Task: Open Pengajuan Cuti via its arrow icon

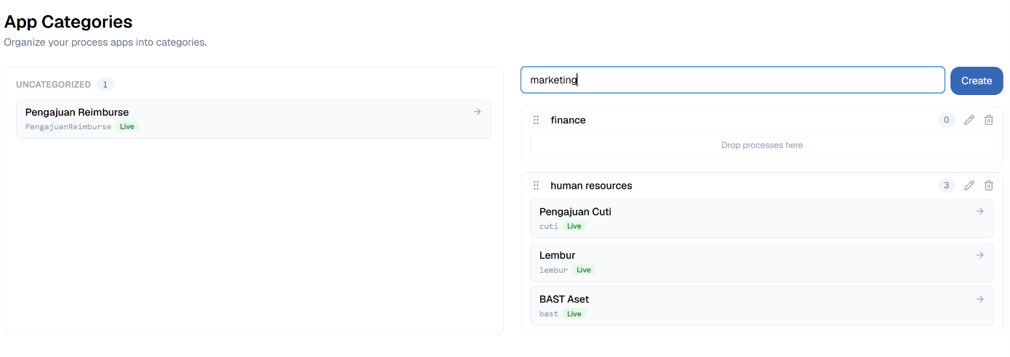Action: point(980,211)
